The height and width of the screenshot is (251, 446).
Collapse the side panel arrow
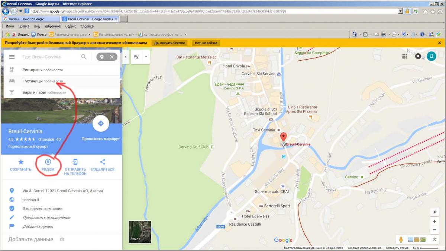(126, 57)
